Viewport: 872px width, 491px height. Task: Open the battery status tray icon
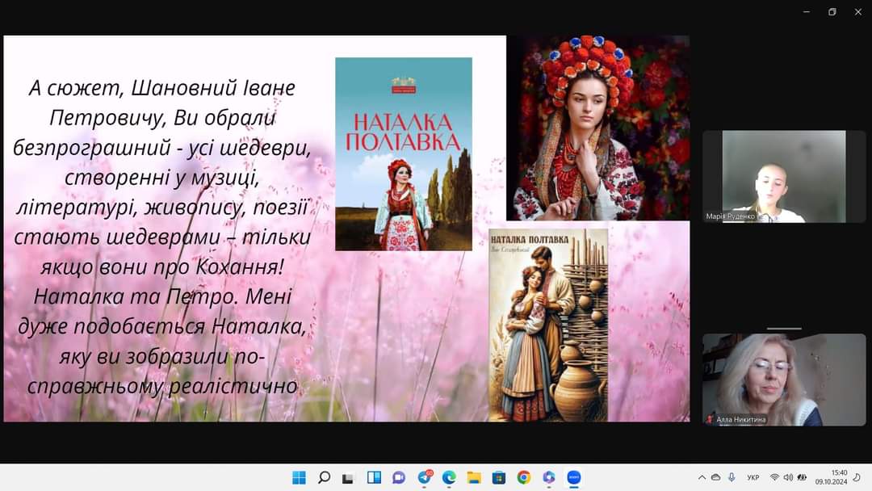click(x=802, y=477)
